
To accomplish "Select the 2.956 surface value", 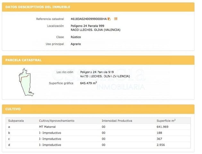I will click(161, 145).
